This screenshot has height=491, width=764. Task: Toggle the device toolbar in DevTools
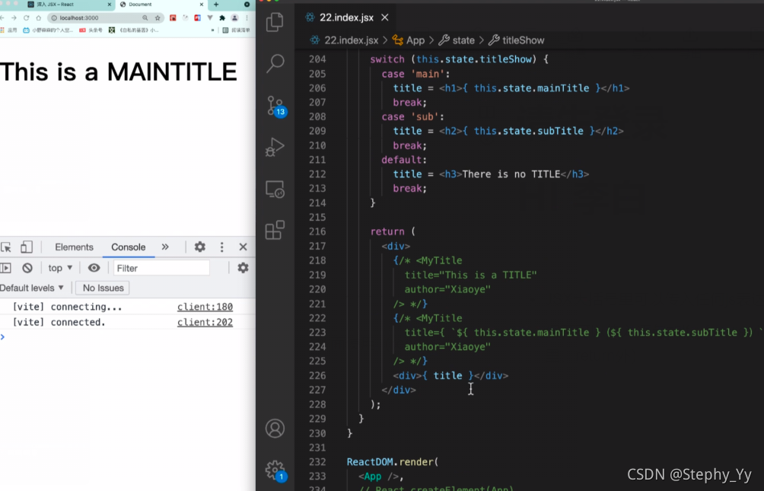(27, 247)
